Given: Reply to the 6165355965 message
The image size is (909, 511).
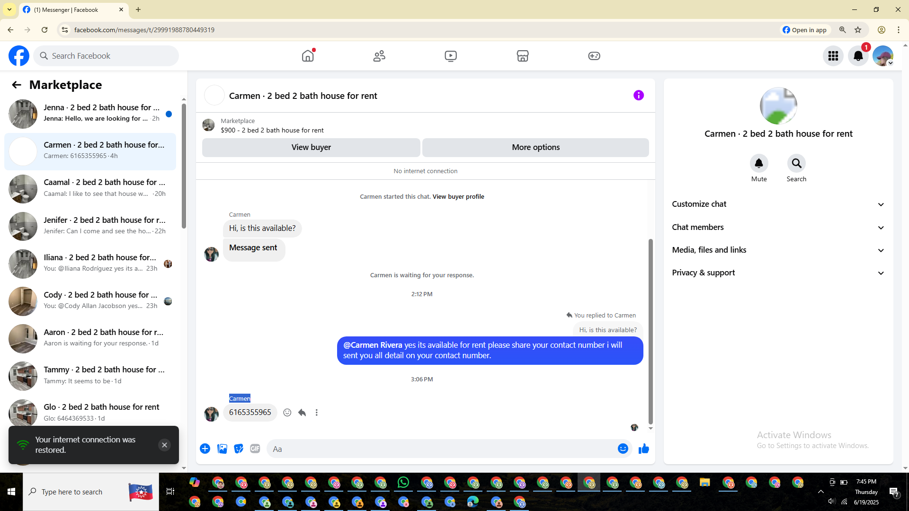Looking at the screenshot, I should (x=302, y=413).
